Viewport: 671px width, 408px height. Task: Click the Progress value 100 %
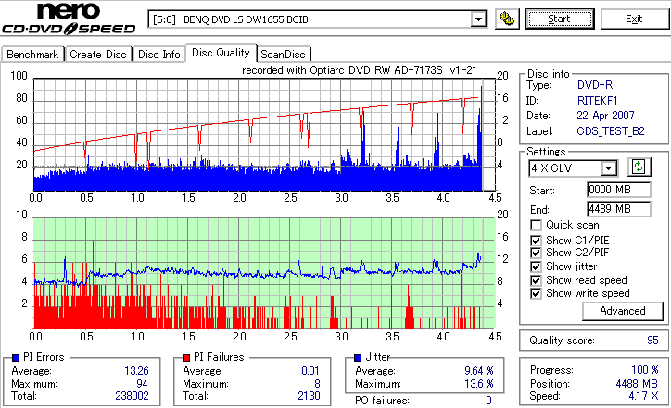tap(644, 370)
